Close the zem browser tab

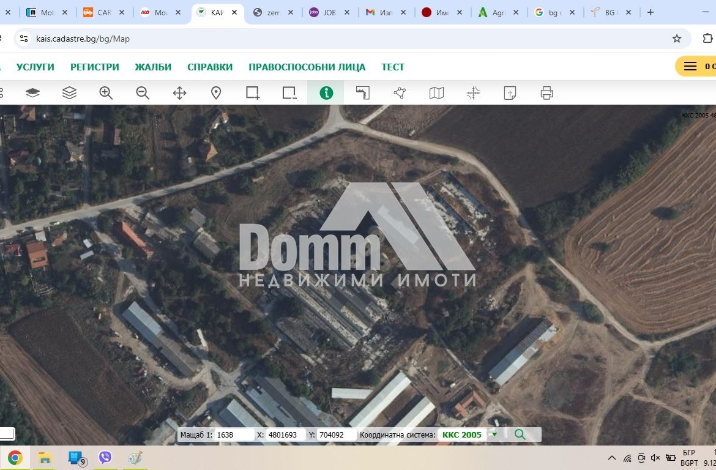coord(291,12)
